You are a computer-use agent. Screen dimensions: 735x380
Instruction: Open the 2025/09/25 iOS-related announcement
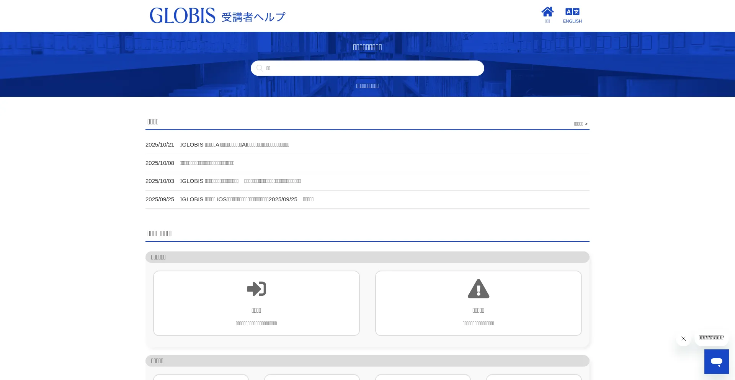tap(247, 199)
